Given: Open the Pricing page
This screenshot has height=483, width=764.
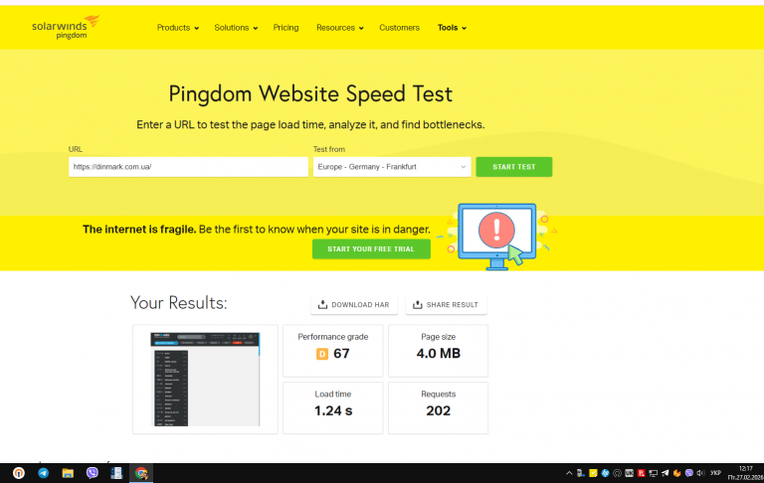Looking at the screenshot, I should [x=286, y=28].
